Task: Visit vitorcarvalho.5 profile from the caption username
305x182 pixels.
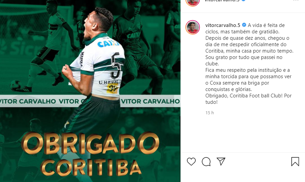Action: pos(223,25)
